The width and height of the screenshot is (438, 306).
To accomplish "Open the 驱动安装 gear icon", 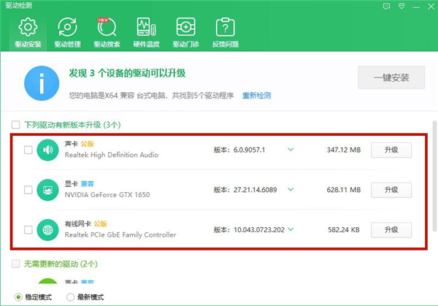I will tap(28, 28).
